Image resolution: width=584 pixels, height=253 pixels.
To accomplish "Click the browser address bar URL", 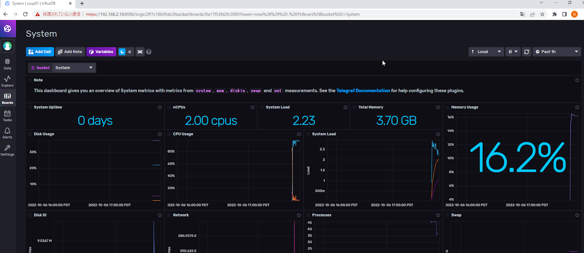I will 223,14.
